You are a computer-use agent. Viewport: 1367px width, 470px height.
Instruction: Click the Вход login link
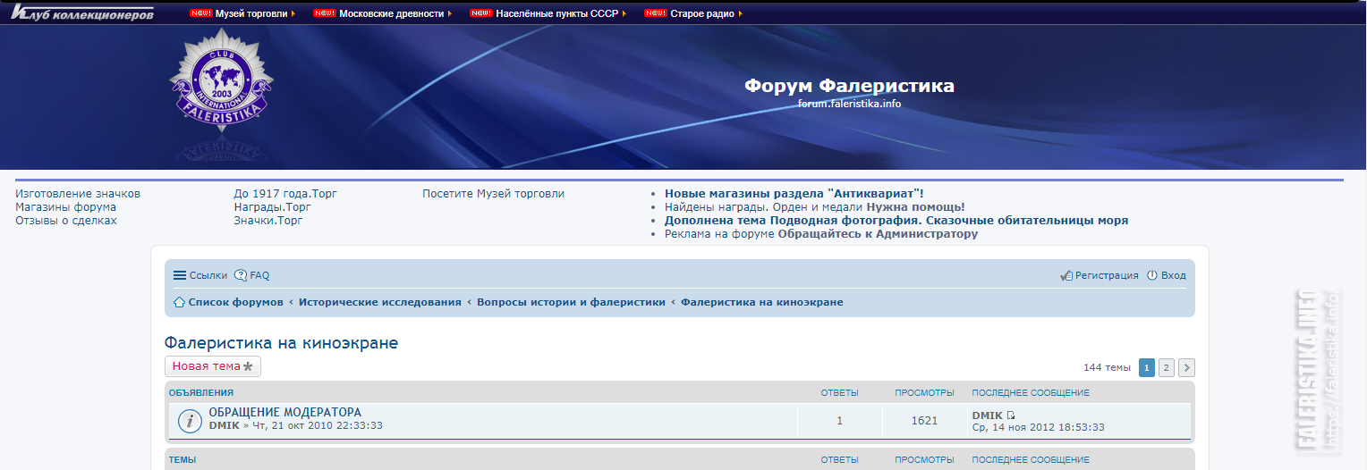[1173, 275]
